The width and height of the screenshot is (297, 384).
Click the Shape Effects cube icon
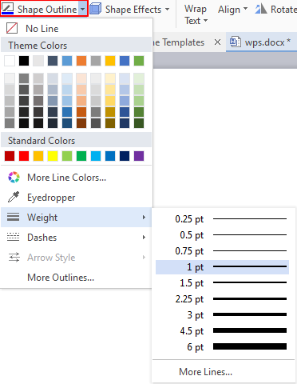96,9
